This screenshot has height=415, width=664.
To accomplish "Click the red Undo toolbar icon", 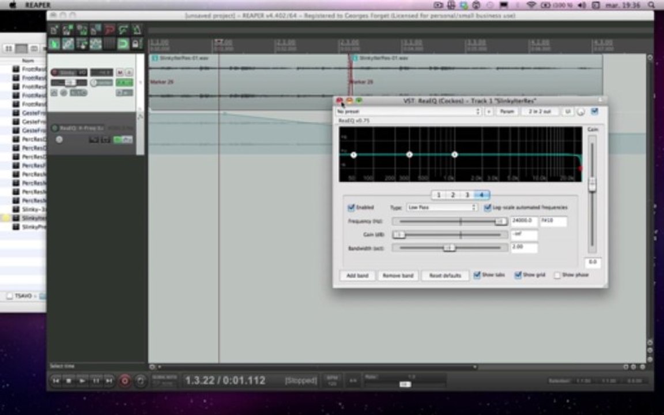I will (x=110, y=29).
